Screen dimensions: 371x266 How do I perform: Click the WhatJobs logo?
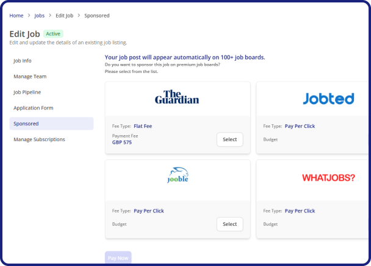click(329, 178)
